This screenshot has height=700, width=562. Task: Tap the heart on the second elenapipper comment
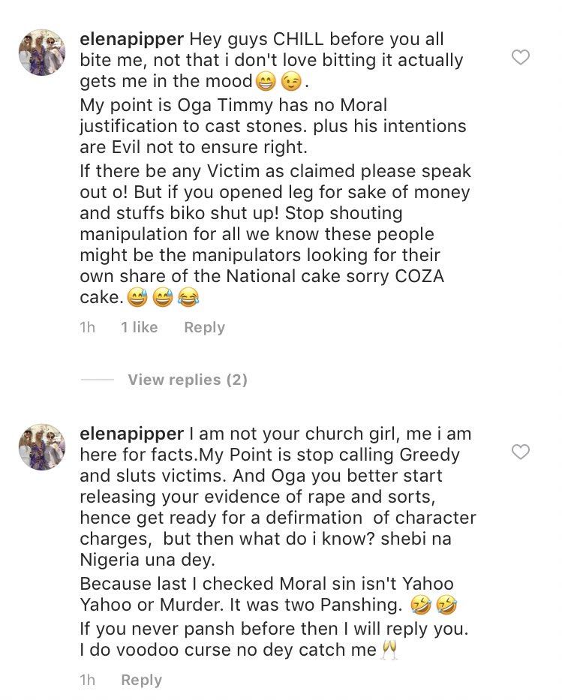click(520, 452)
